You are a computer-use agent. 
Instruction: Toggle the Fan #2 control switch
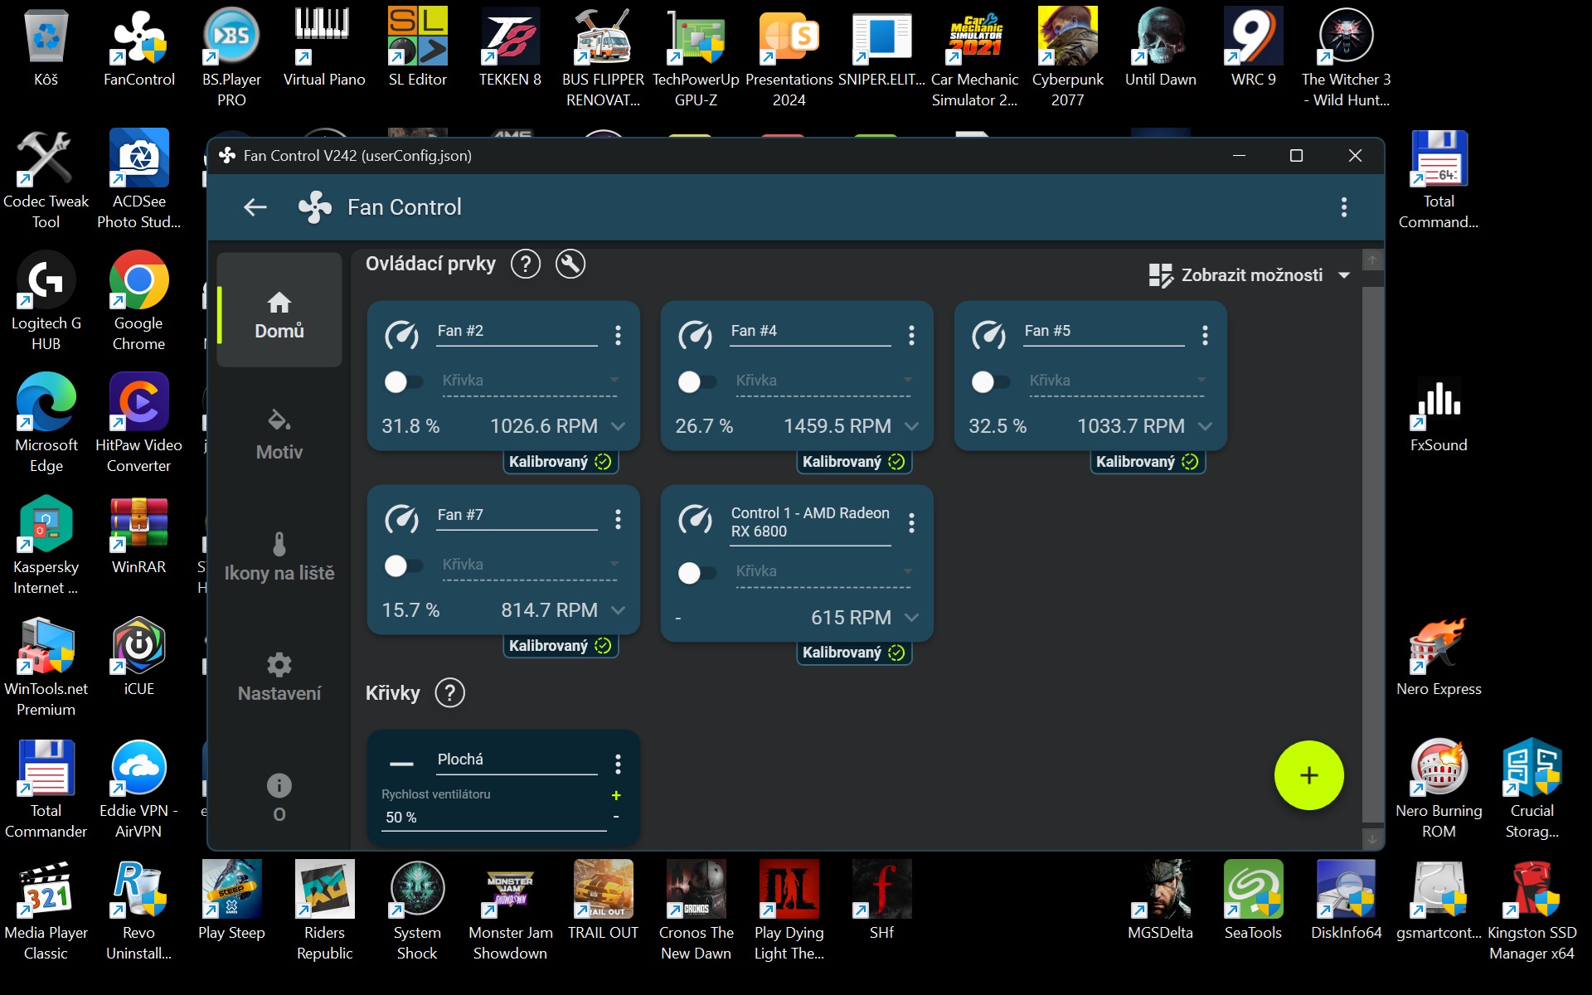403,381
